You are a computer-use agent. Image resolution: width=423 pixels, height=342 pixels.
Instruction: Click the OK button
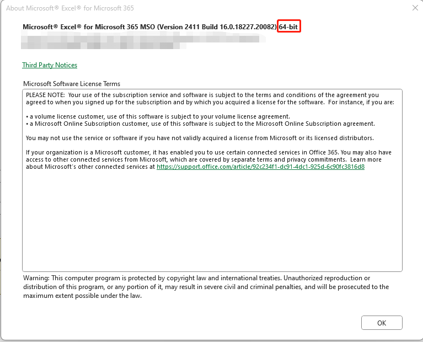[382, 323]
